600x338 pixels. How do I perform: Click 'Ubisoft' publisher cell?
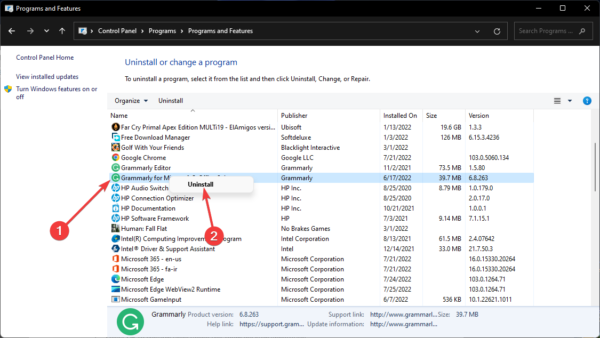click(291, 127)
